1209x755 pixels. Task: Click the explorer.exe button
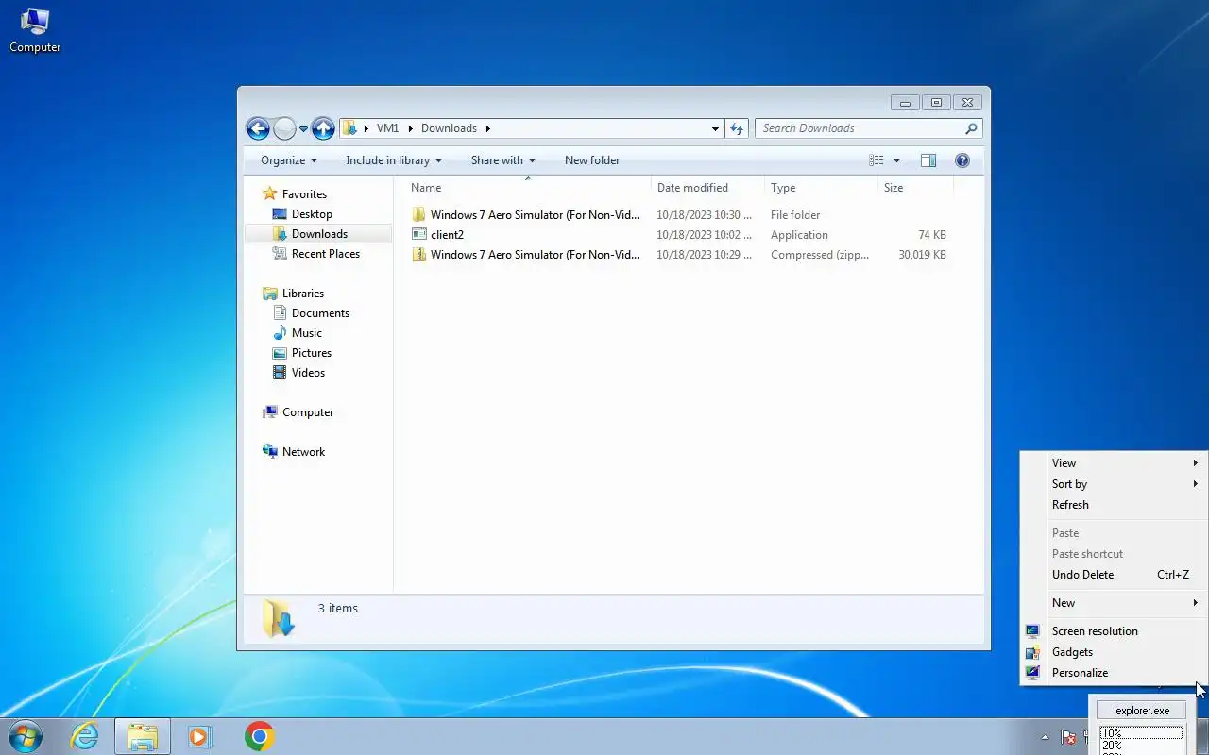[1142, 711]
